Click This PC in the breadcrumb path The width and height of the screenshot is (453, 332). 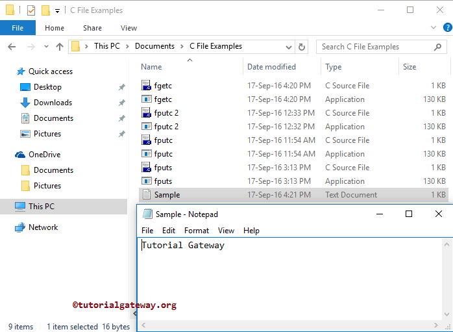coord(107,46)
